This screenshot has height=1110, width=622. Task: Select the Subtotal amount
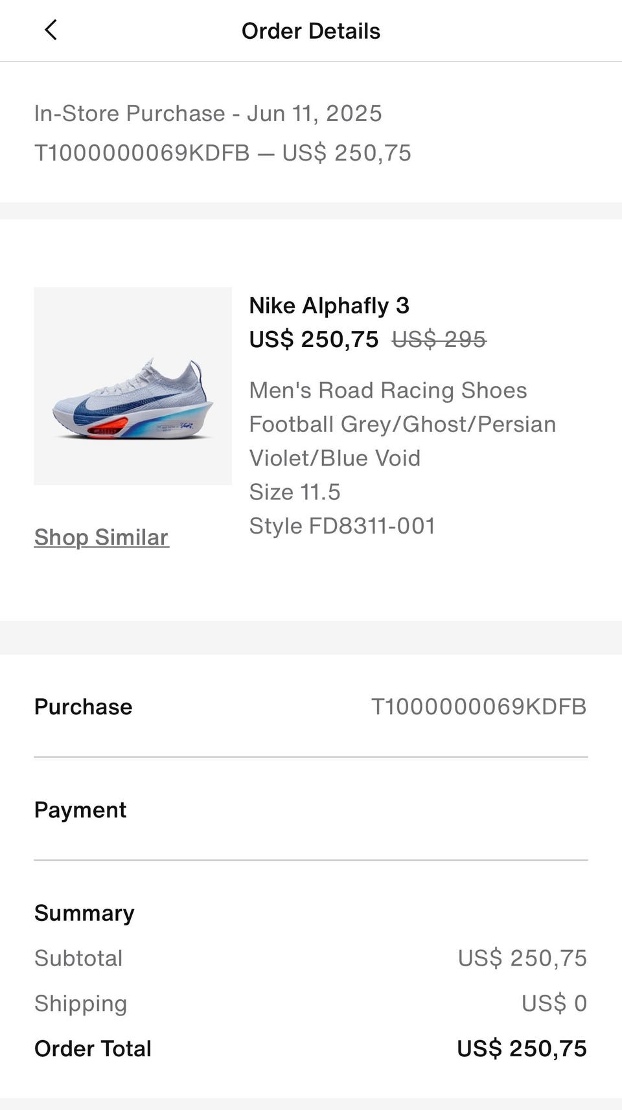click(x=522, y=958)
